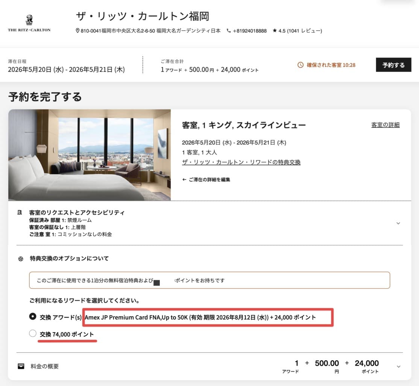Click ご滞在の詳細を編集 to edit stay details
Image resolution: width=419 pixels, height=386 pixels.
[209, 180]
